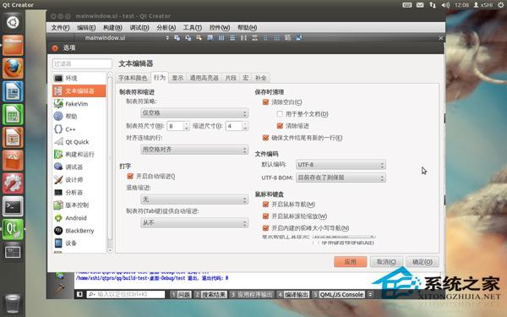Open the Trash in the dock
This screenshot has height=317, width=507.
pos(13,303)
